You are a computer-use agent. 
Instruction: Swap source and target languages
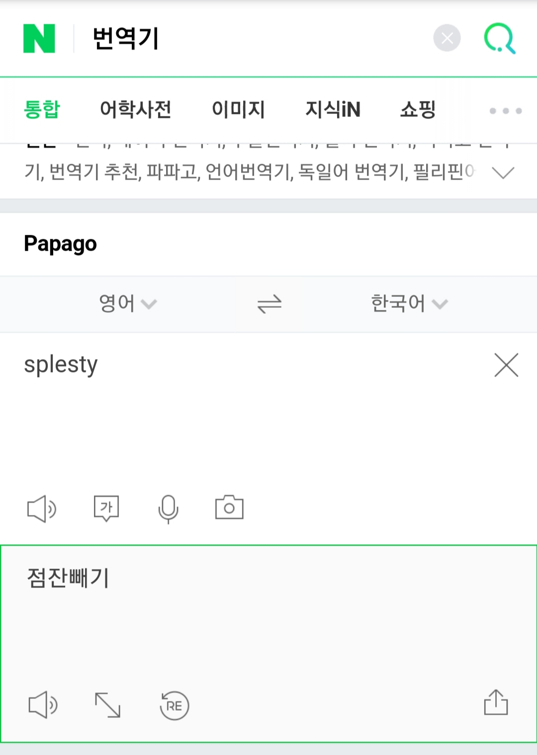[x=269, y=303]
